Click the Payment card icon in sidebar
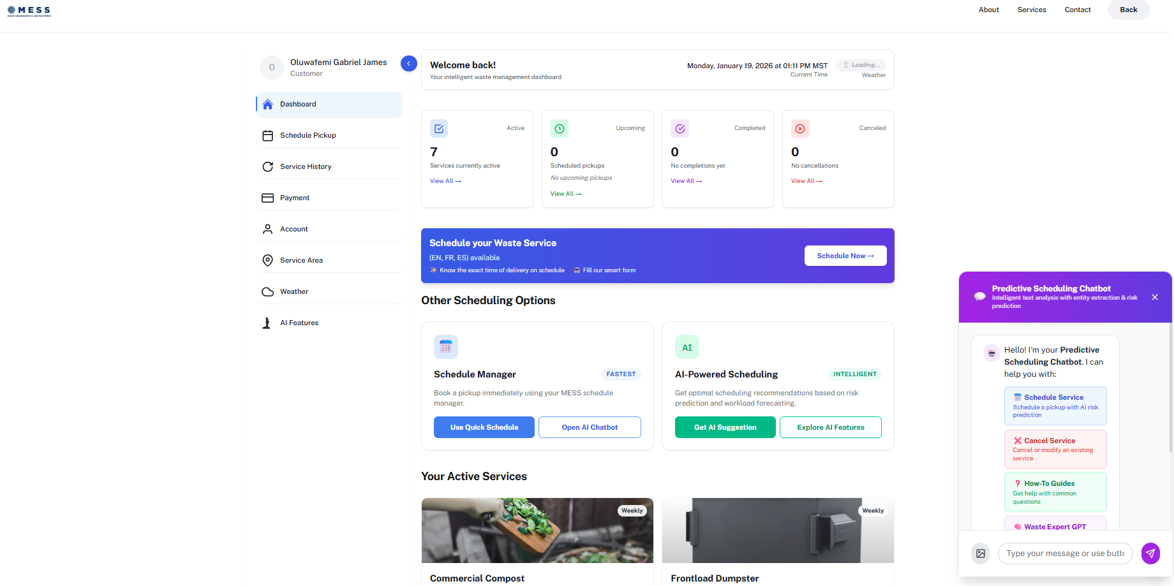This screenshot has height=586, width=1174. click(268, 198)
